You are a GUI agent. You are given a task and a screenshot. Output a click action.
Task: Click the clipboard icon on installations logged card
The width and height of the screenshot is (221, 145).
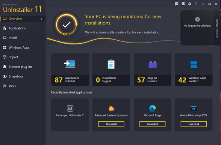coord(111,64)
